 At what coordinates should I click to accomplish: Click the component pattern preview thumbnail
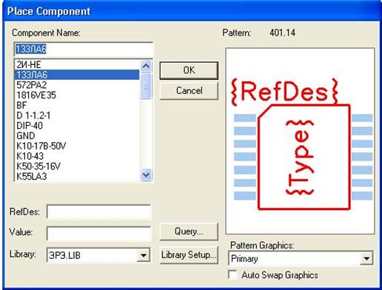coord(300,141)
